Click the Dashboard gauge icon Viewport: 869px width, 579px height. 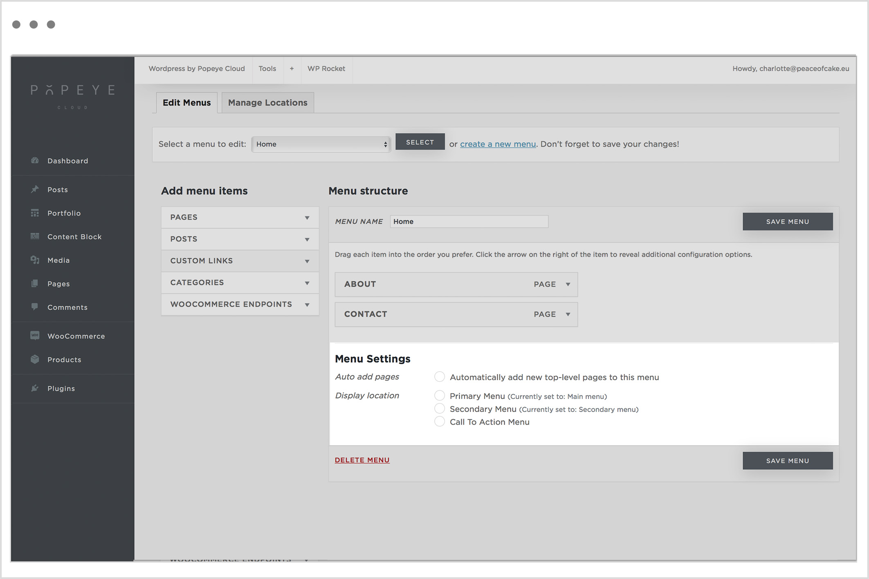pyautogui.click(x=35, y=160)
